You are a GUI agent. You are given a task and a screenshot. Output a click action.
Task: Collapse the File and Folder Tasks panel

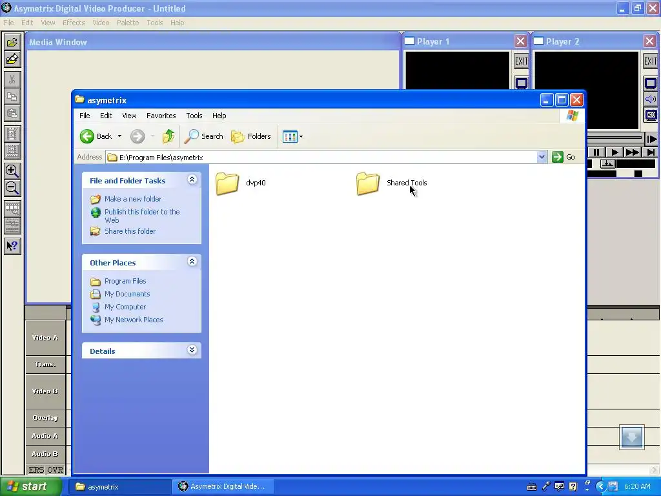192,180
